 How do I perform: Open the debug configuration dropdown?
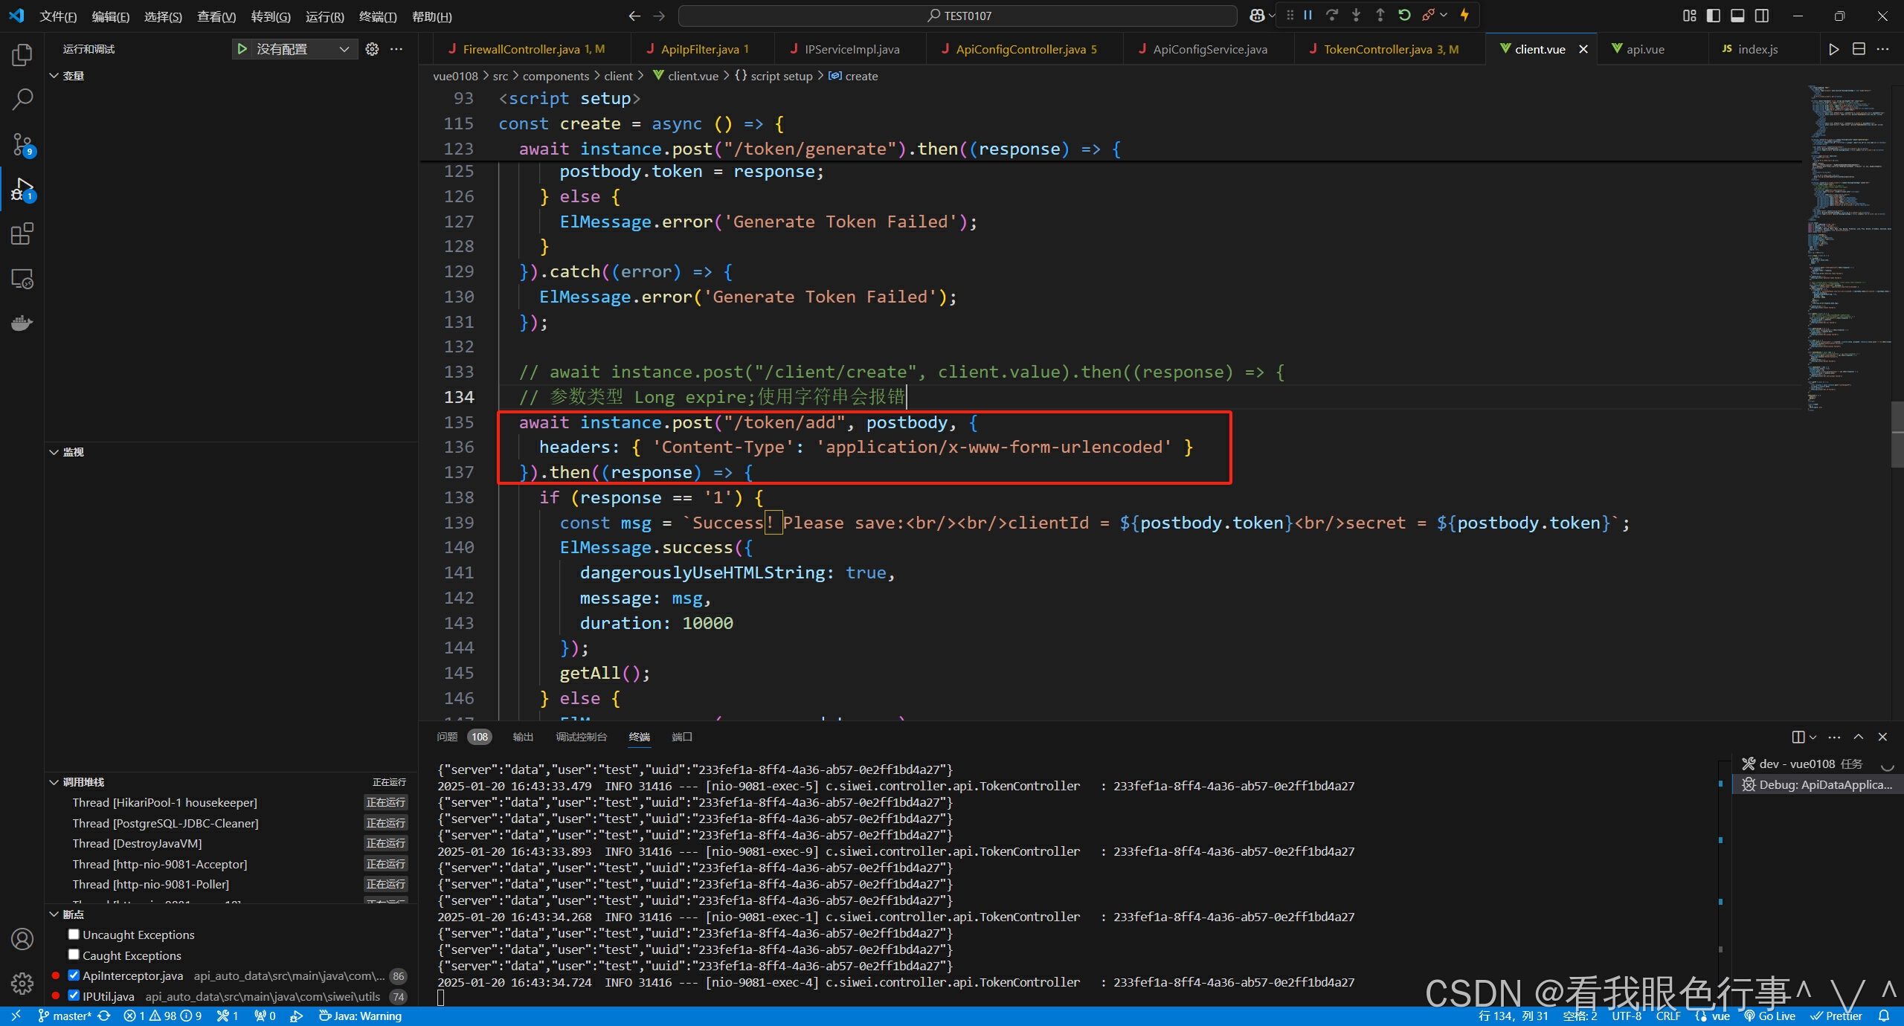point(344,49)
